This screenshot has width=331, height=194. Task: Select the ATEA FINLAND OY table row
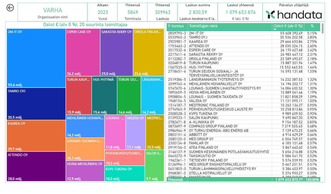click(243, 147)
